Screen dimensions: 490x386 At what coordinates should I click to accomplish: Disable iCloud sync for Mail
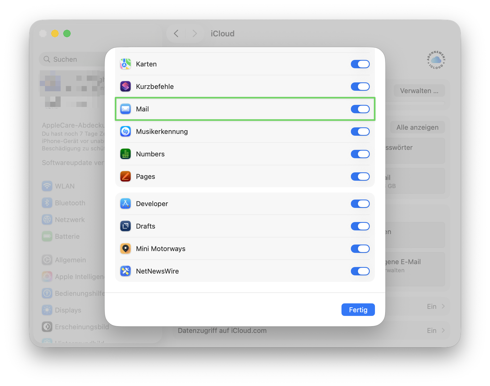click(360, 109)
